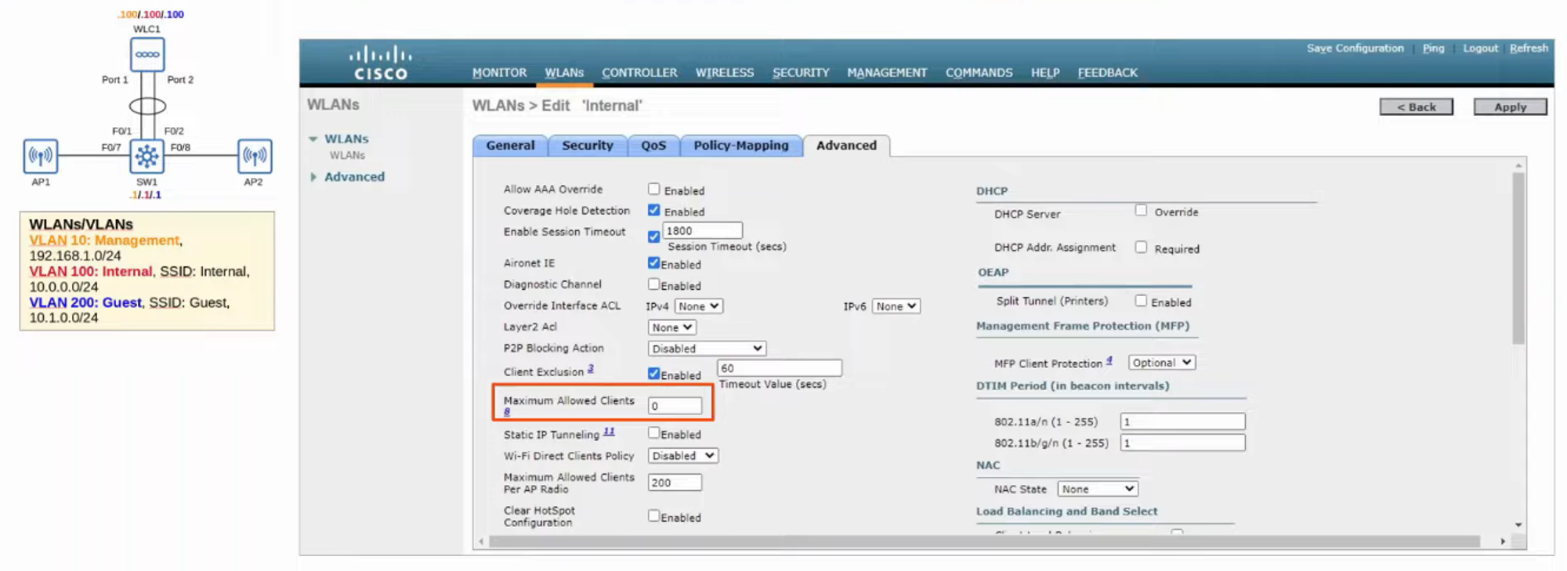Image resolution: width=1567 pixels, height=571 pixels.
Task: Uncheck Coverage Hole Detection checkbox
Action: pos(653,211)
